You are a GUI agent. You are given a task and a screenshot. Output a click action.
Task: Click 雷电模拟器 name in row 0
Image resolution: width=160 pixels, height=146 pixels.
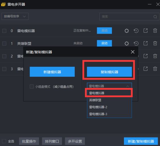[x=26, y=31]
